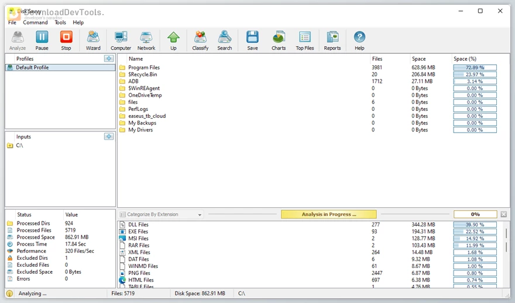Viewport: 515px width, 303px height.
Task: Stop the disk analysis
Action: point(66,41)
